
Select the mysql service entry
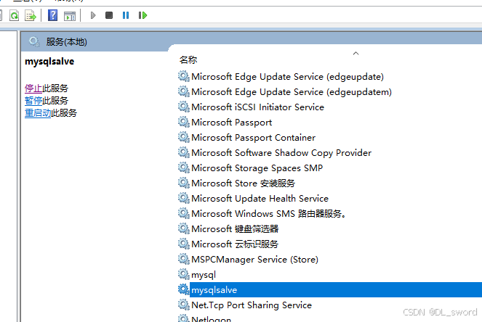tap(203, 275)
